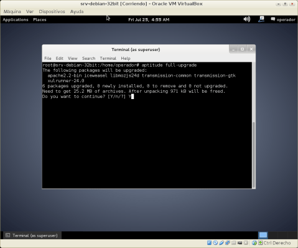
Task: Open the Terminal menu in terminal window
Action: pos(108,59)
